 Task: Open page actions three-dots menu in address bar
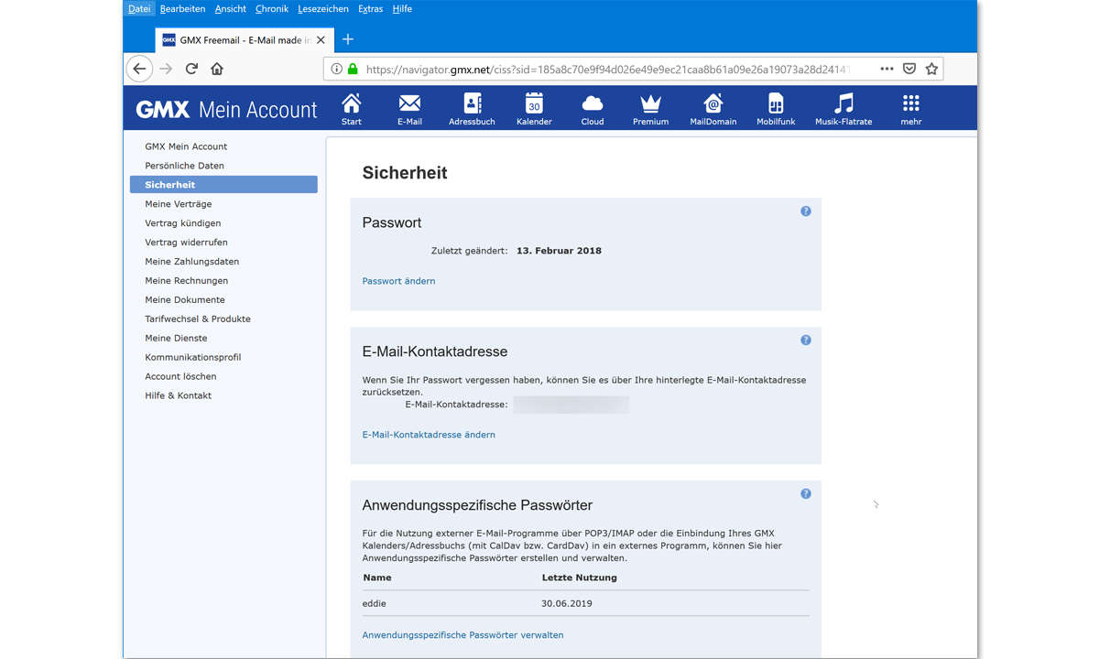[887, 69]
